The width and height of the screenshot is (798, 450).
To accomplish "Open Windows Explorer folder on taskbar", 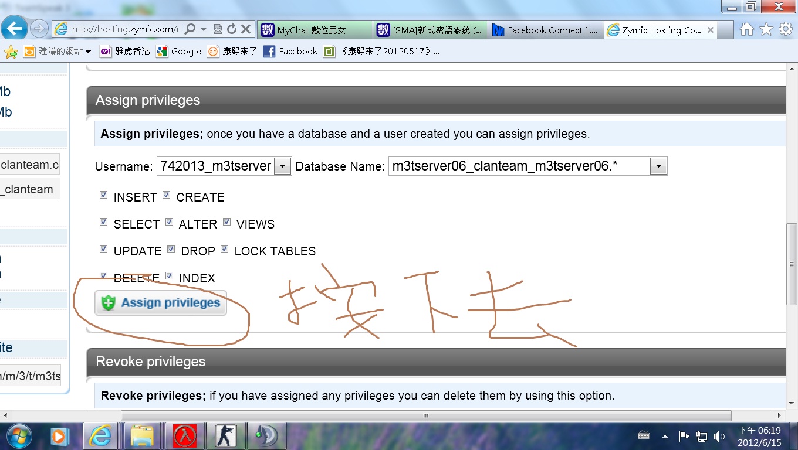I will pyautogui.click(x=141, y=436).
